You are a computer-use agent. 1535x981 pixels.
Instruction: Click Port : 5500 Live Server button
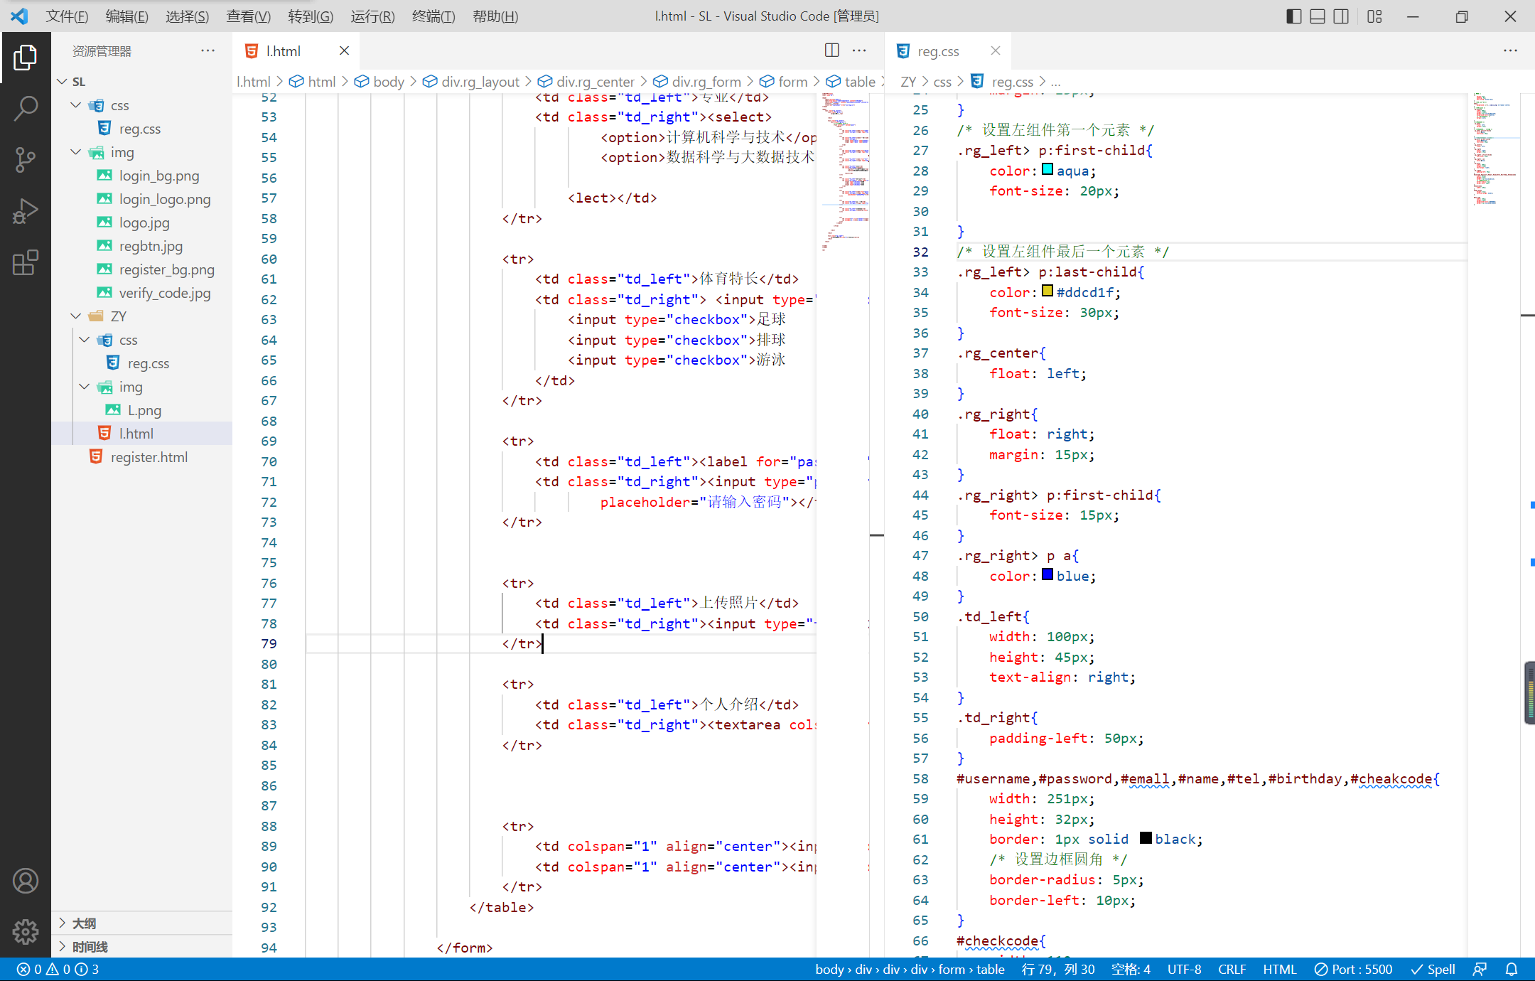pyautogui.click(x=1353, y=970)
